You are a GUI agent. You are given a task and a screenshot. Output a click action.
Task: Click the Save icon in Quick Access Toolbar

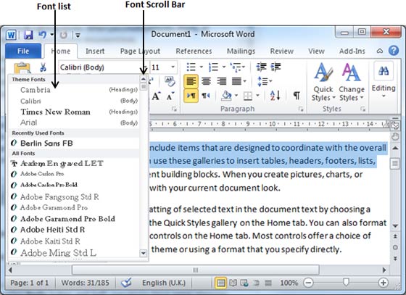pyautogui.click(x=28, y=35)
